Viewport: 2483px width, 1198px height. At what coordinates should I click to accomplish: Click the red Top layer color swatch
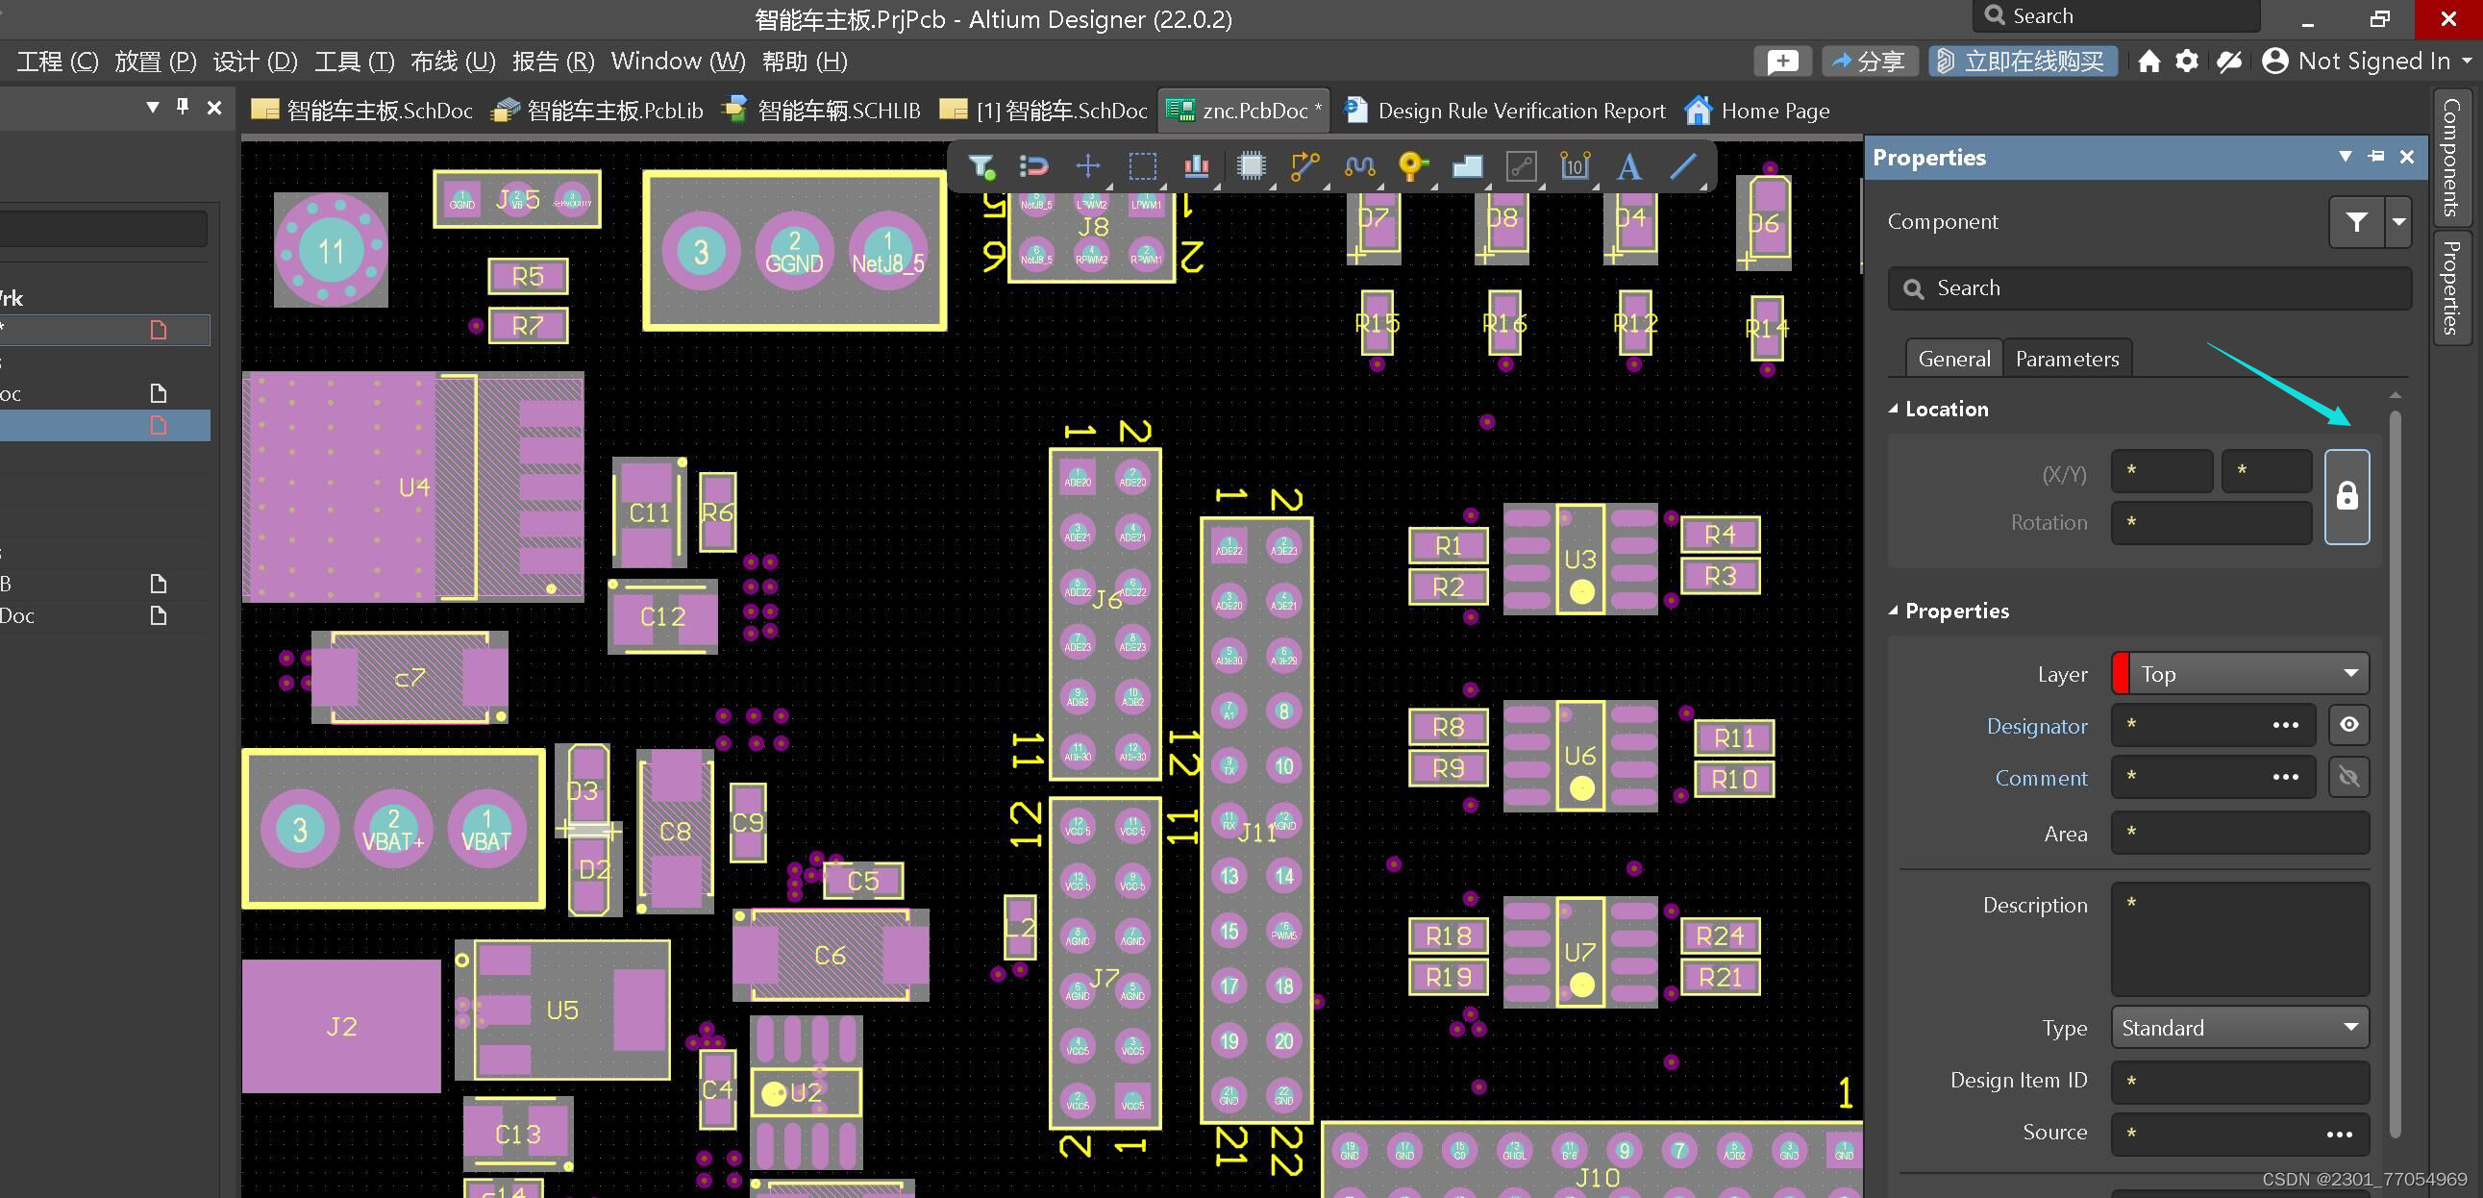click(x=2121, y=674)
